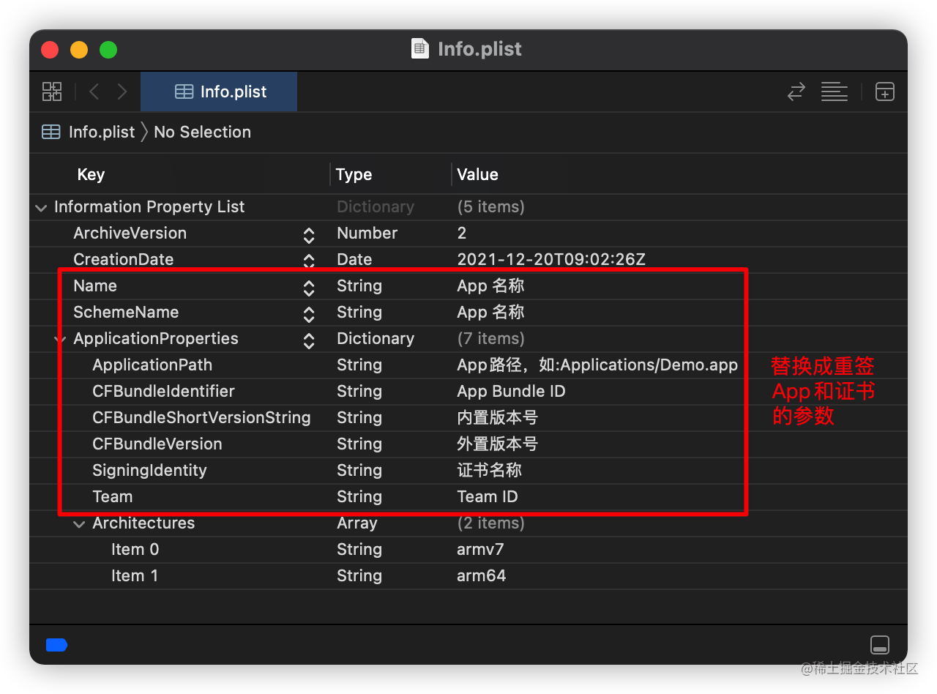This screenshot has height=694, width=937.
Task: Click the Value column header
Action: click(477, 174)
